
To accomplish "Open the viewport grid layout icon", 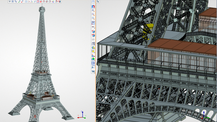I will click(93, 2).
